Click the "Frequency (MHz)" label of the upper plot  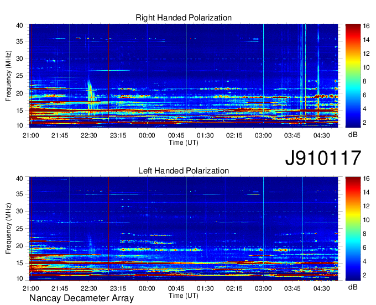8,76
